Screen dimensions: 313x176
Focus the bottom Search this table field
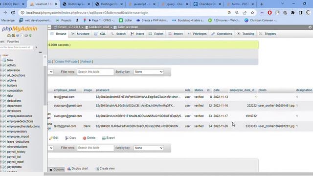coord(95,148)
